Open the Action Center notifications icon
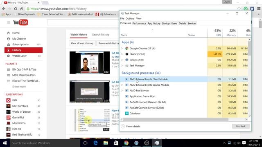This screenshot has height=147, width=262. tap(244, 143)
